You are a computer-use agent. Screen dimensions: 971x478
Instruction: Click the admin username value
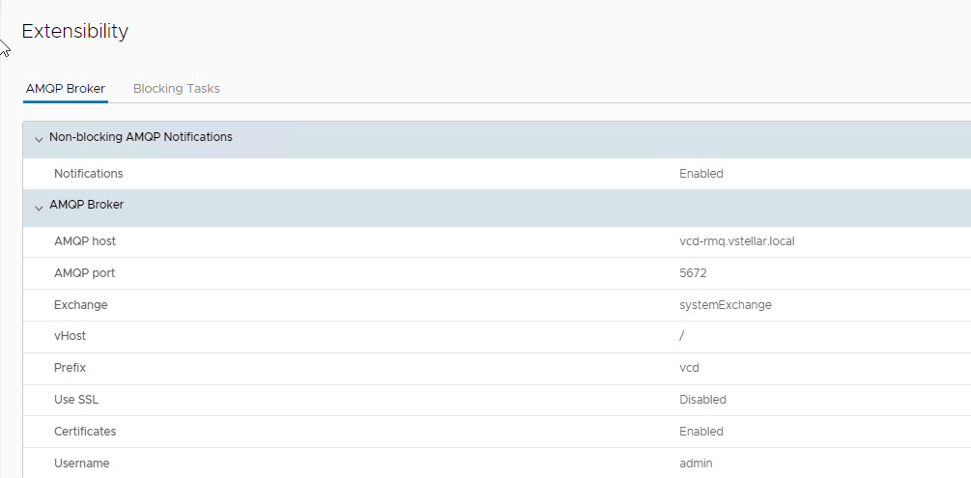(696, 464)
